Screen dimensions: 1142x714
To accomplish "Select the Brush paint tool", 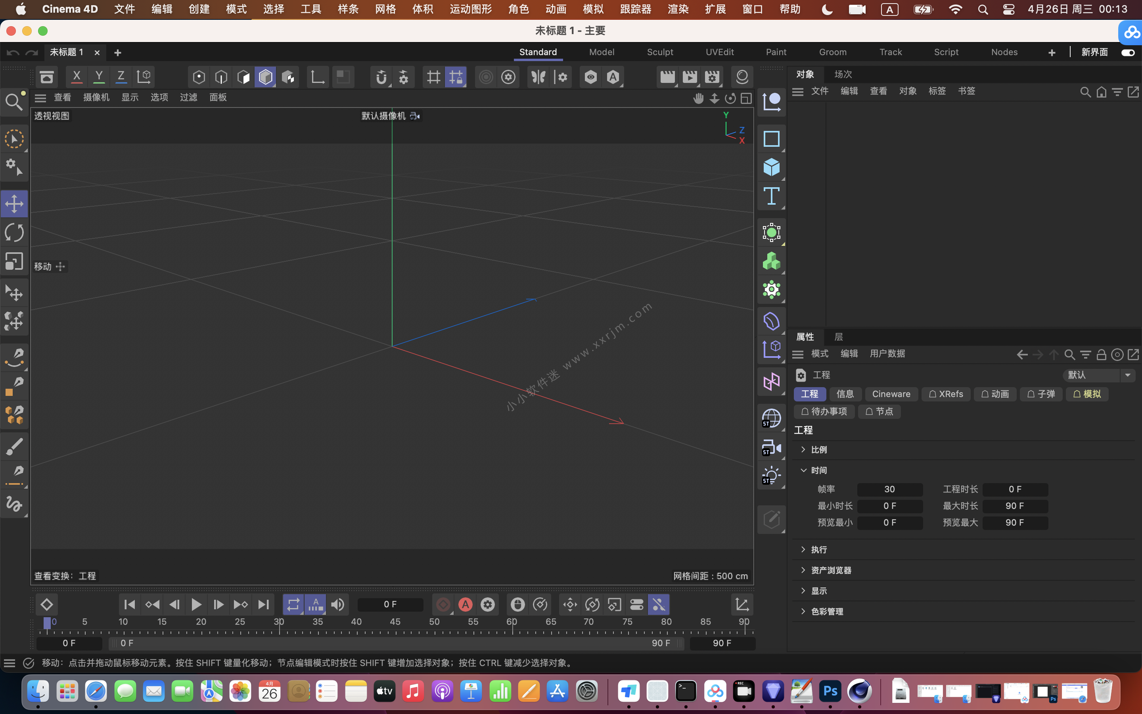I will point(14,447).
